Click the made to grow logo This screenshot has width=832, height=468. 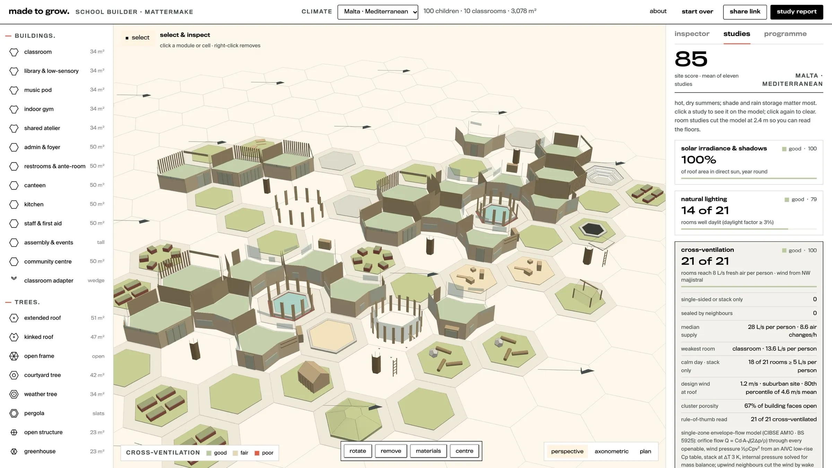39,11
